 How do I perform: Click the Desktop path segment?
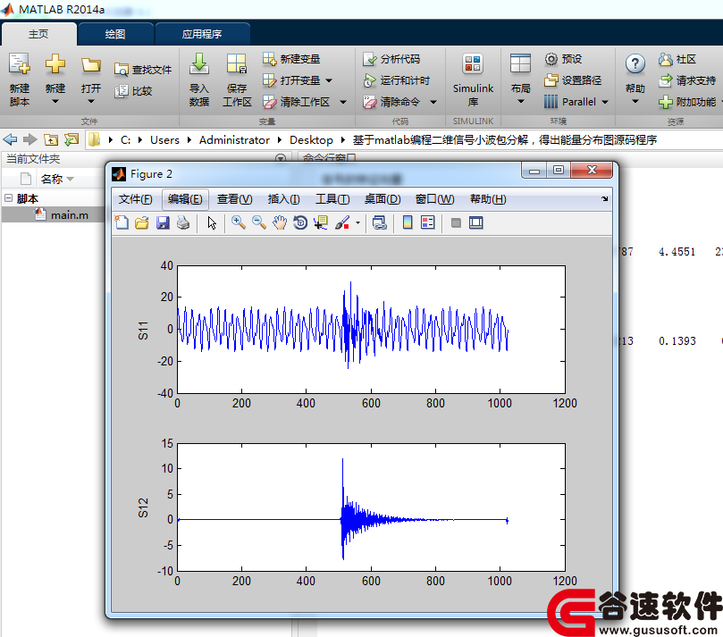coord(311,140)
